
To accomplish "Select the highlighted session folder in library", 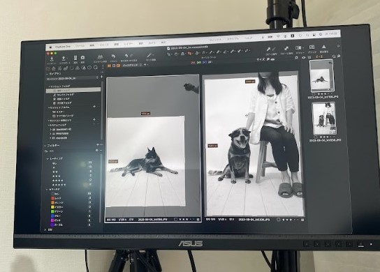I will [x=73, y=90].
